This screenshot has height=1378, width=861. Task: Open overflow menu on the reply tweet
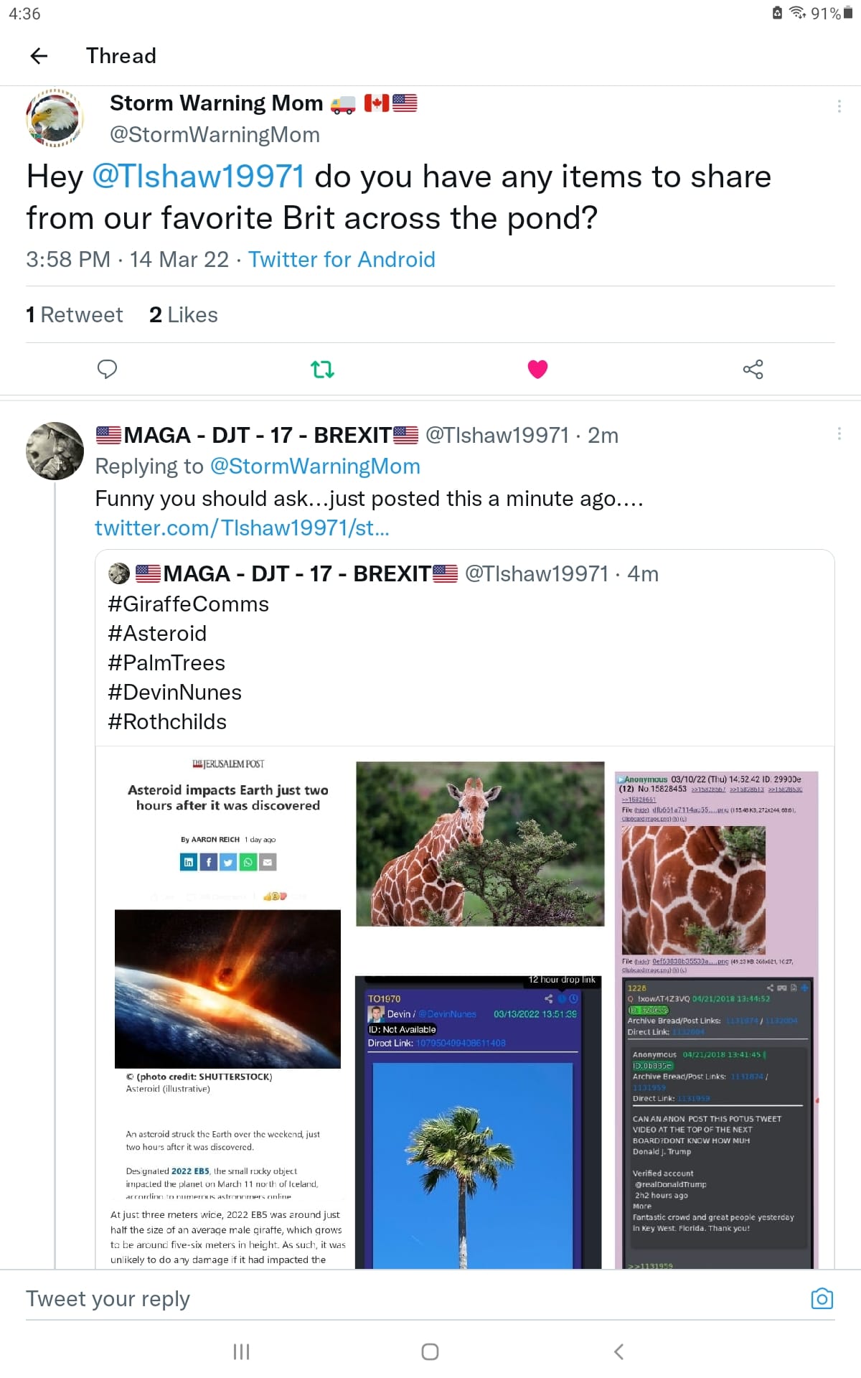pos(839,433)
